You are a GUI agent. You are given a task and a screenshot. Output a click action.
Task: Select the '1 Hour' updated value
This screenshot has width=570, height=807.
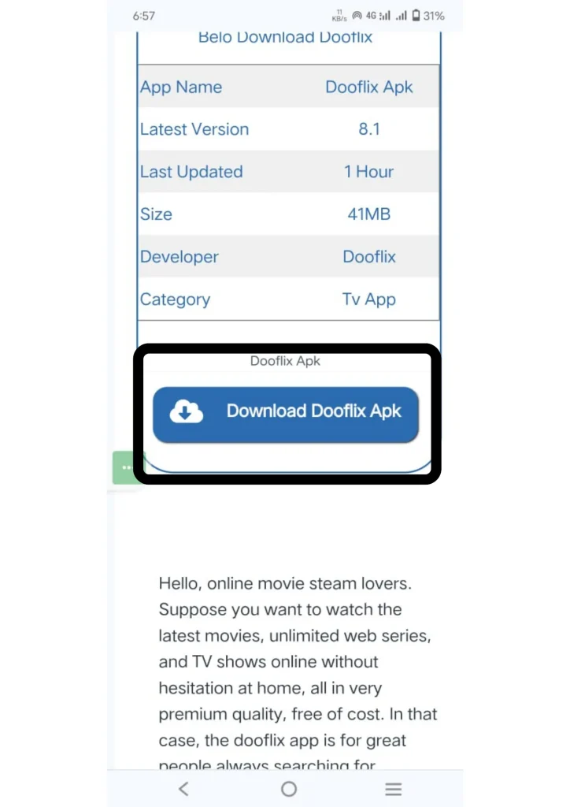pyautogui.click(x=368, y=172)
